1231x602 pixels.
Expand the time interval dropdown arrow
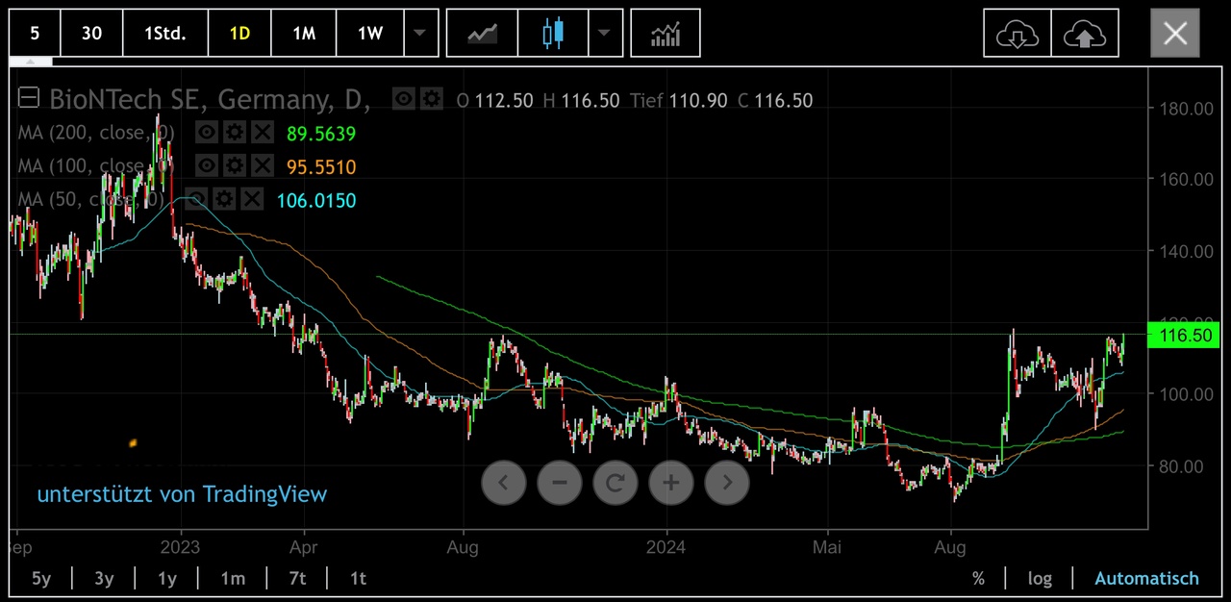click(419, 34)
